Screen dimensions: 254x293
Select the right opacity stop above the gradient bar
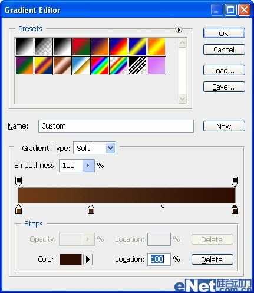235,182
